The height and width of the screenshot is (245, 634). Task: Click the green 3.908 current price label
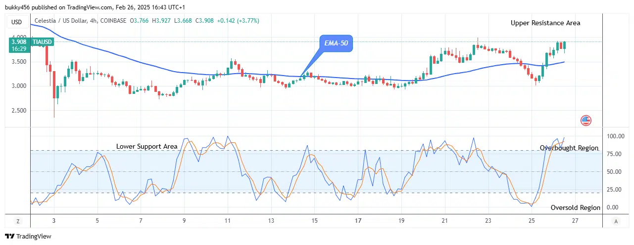18,42
